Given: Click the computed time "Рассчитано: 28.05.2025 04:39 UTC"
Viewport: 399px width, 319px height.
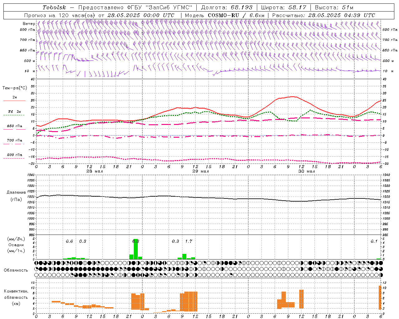Looking at the screenshot, I should coord(324,15).
